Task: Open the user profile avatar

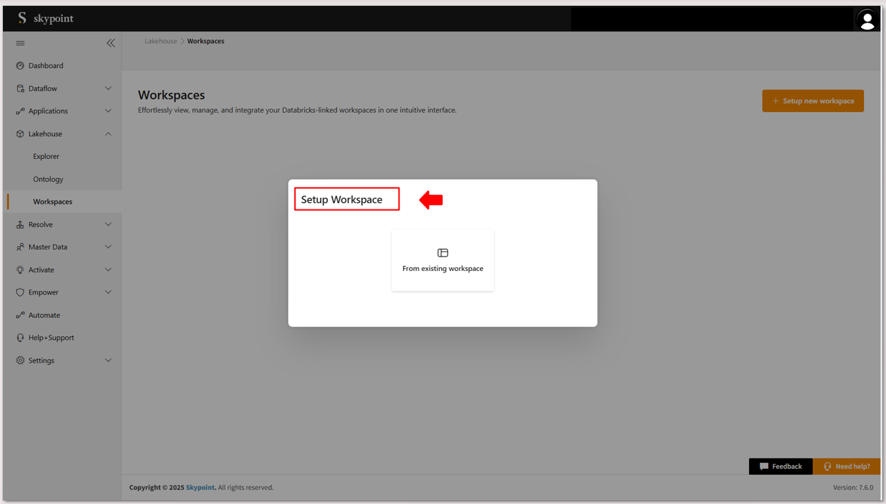Action: click(x=867, y=21)
